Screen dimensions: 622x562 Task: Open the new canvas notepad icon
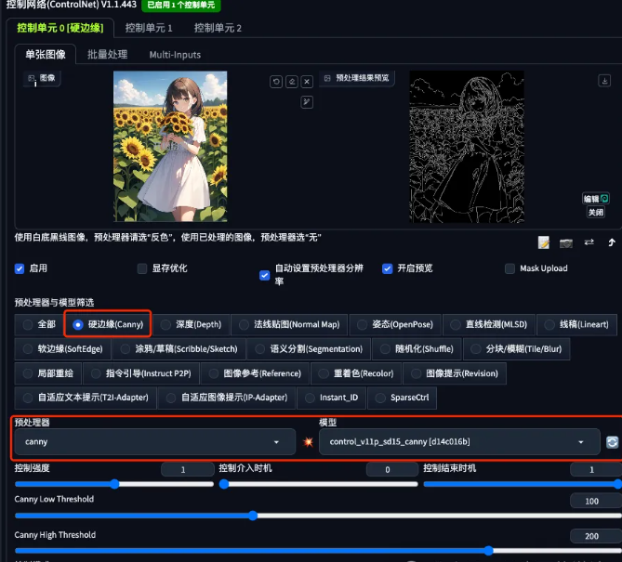coord(544,242)
